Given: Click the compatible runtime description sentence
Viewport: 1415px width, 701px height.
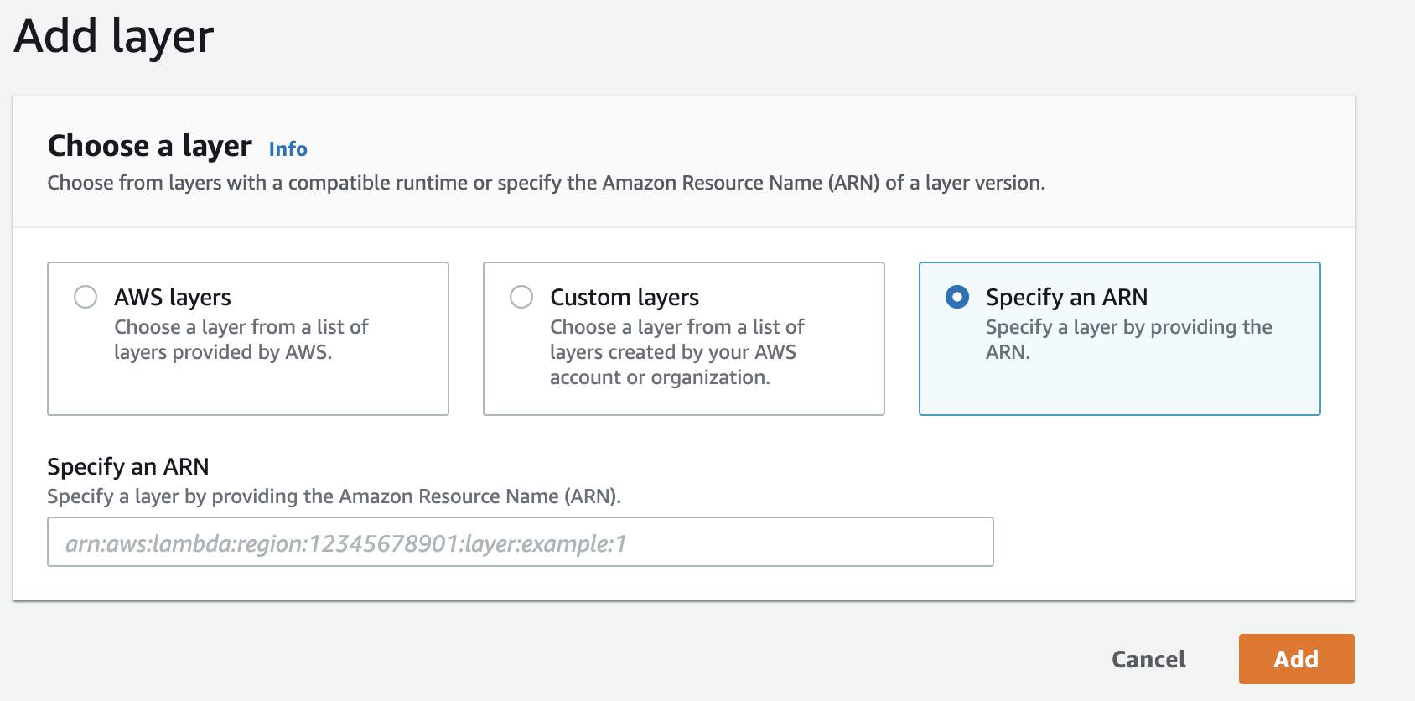Looking at the screenshot, I should tap(546, 183).
